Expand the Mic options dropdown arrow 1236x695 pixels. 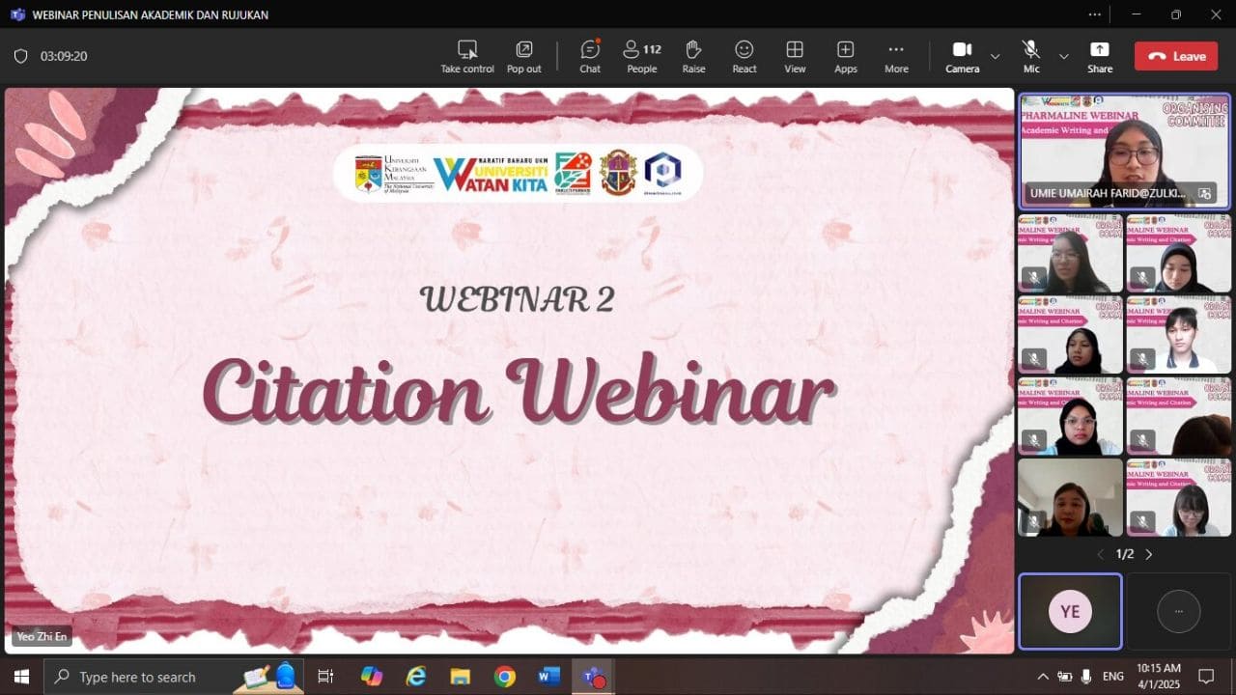click(1064, 56)
